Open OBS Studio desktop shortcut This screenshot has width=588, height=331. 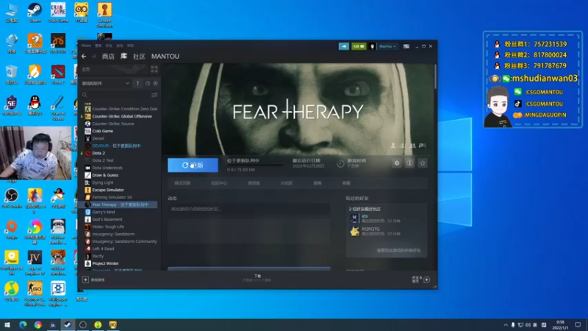(x=12, y=199)
